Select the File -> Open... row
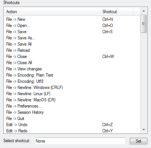Image resolution: width=151 pixels, height=148 pixels. pyautogui.click(x=72, y=26)
